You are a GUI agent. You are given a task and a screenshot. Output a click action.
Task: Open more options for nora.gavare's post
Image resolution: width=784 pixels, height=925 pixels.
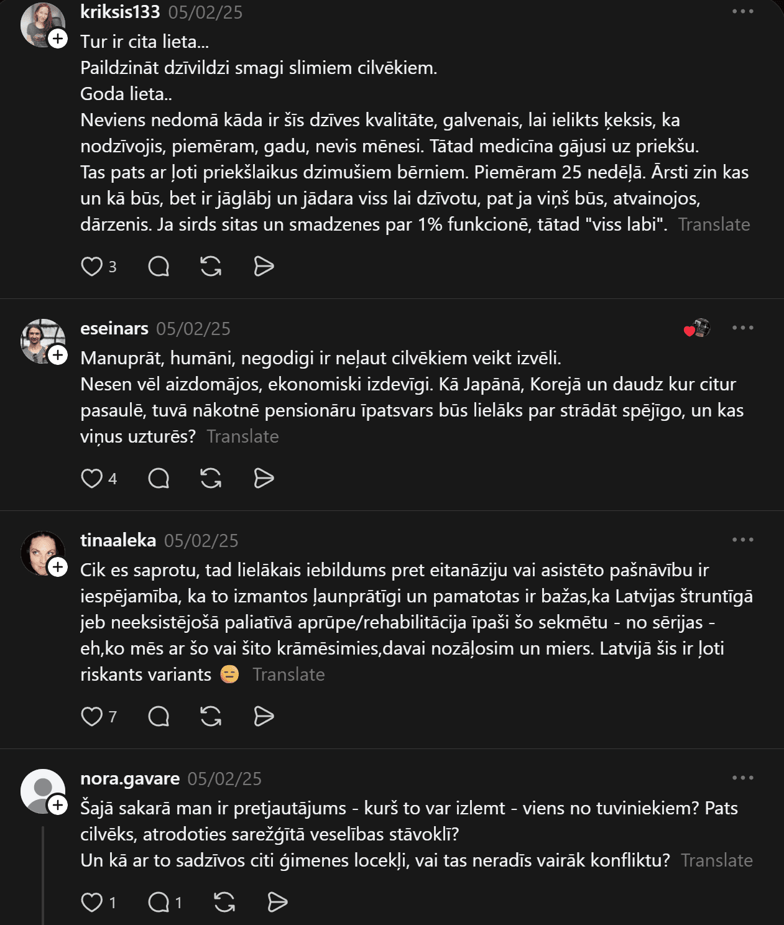[742, 778]
